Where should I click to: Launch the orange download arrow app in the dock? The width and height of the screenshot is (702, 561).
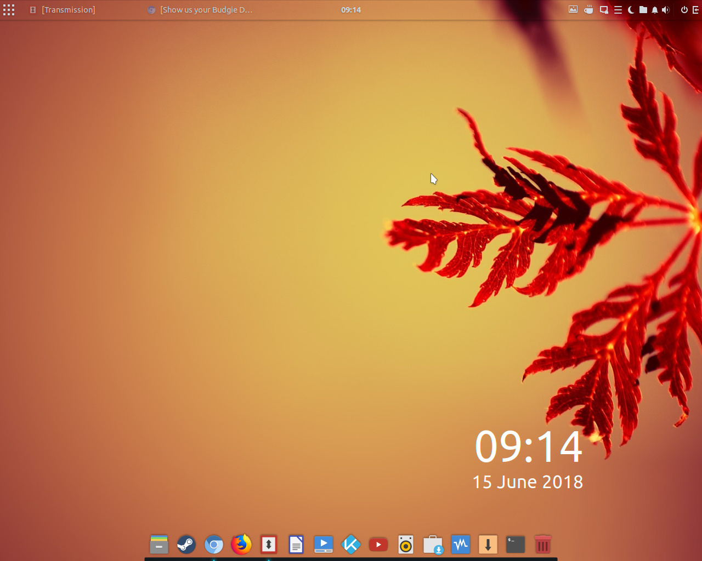(488, 545)
